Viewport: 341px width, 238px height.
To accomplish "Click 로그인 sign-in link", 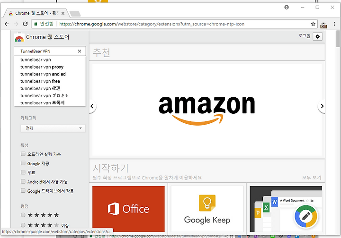I will (x=304, y=36).
